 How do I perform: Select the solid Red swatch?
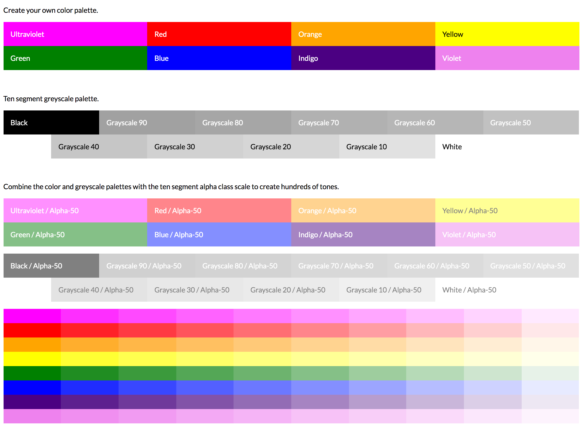pyautogui.click(x=219, y=34)
